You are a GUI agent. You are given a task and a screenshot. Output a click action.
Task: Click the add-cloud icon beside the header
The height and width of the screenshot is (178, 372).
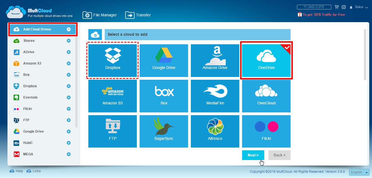95,35
